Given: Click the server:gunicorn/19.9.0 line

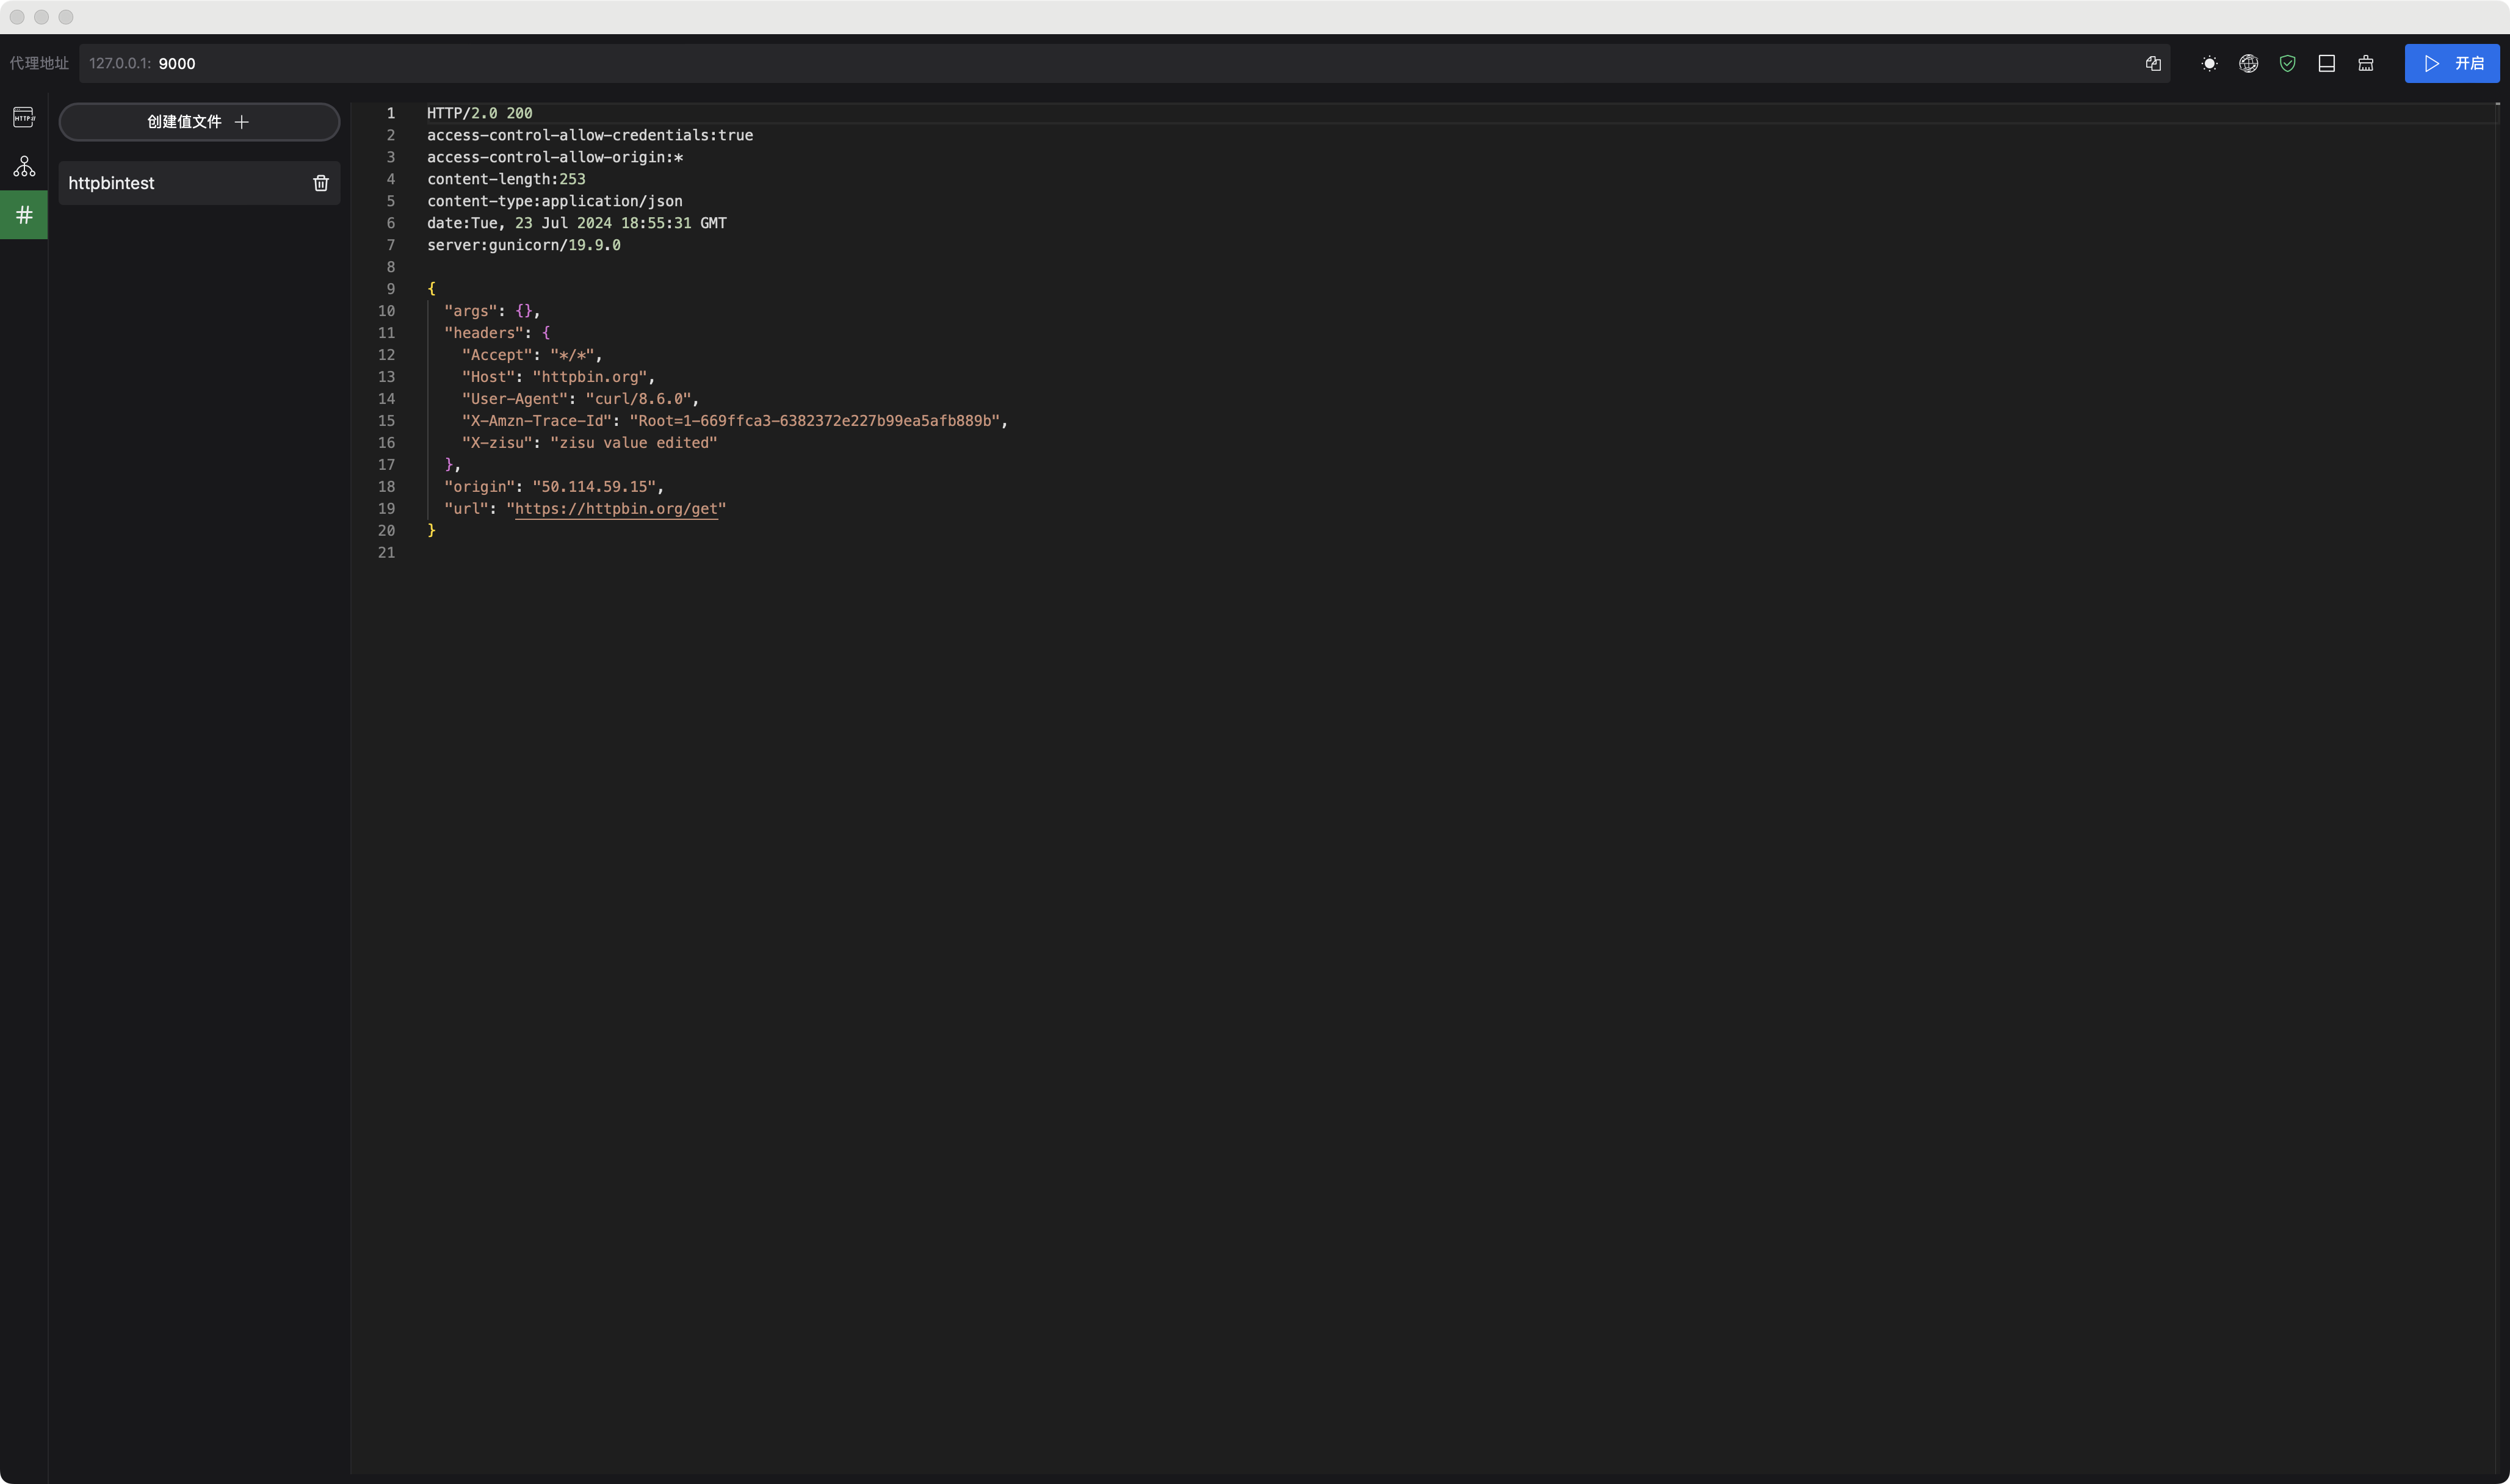Looking at the screenshot, I should (523, 245).
